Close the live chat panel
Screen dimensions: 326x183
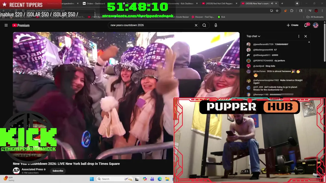[306, 36]
